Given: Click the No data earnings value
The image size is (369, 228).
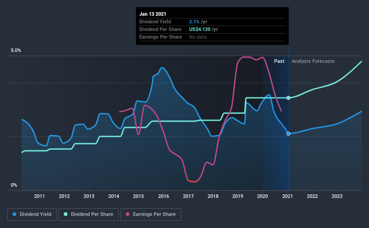Looking at the screenshot, I should 198,37.
